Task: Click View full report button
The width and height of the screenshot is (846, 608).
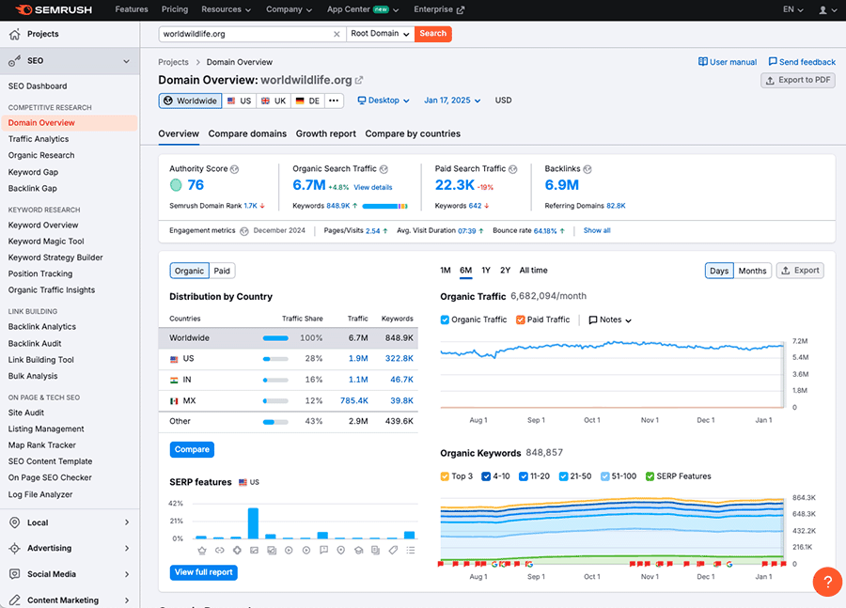Action: 203,572
